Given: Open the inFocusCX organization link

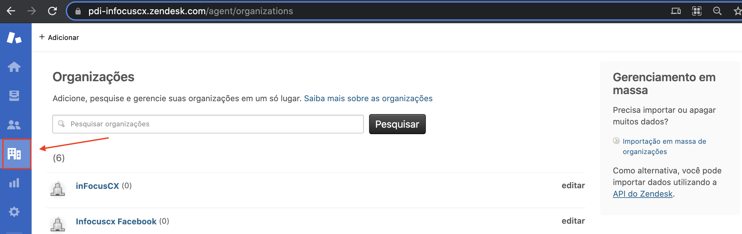Looking at the screenshot, I should coord(97,186).
